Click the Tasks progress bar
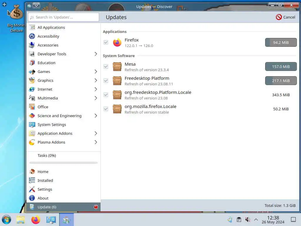 click(63, 163)
